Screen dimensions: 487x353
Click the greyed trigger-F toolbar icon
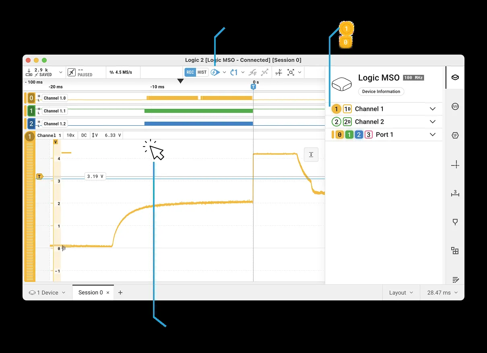coord(252,72)
